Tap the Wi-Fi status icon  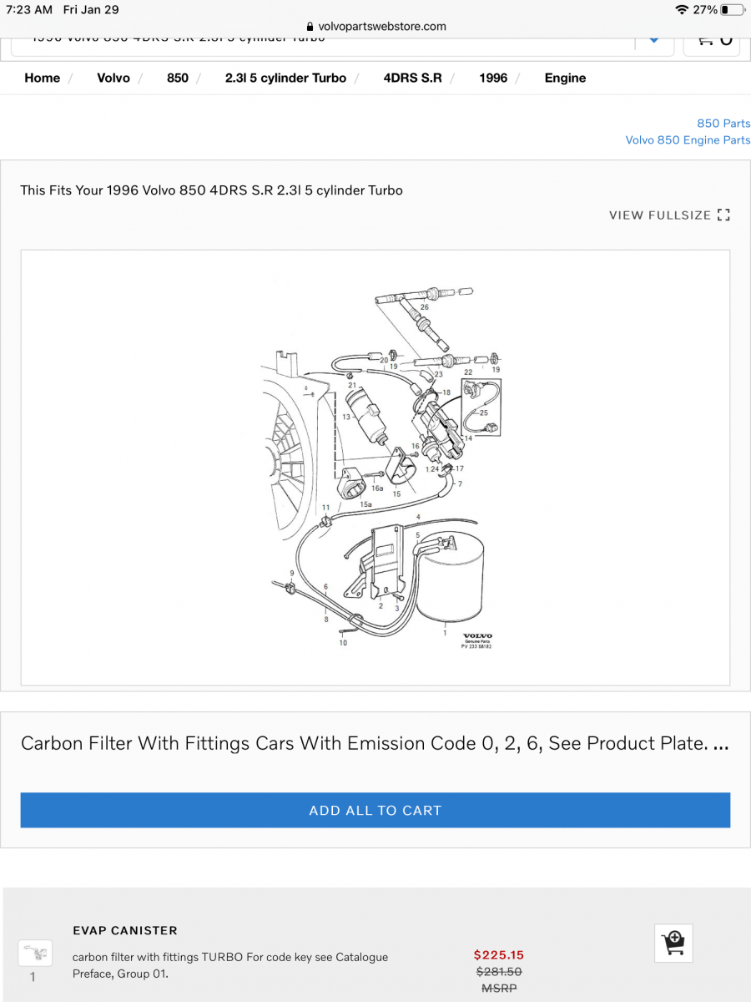pos(682,9)
